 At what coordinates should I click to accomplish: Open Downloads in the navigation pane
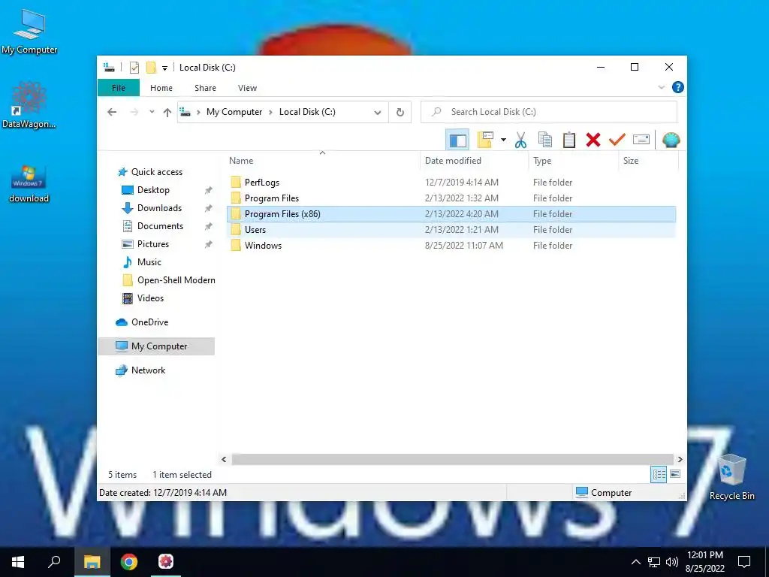[x=159, y=208]
